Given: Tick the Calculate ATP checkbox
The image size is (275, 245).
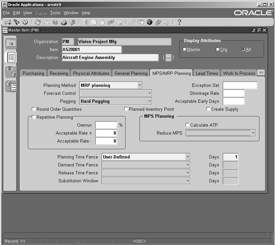Looking at the screenshot, I should click(187, 125).
